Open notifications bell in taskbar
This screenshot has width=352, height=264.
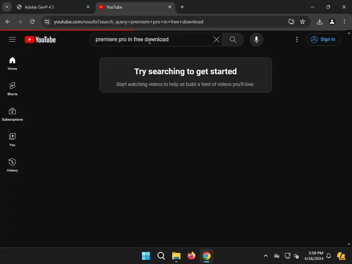click(329, 256)
